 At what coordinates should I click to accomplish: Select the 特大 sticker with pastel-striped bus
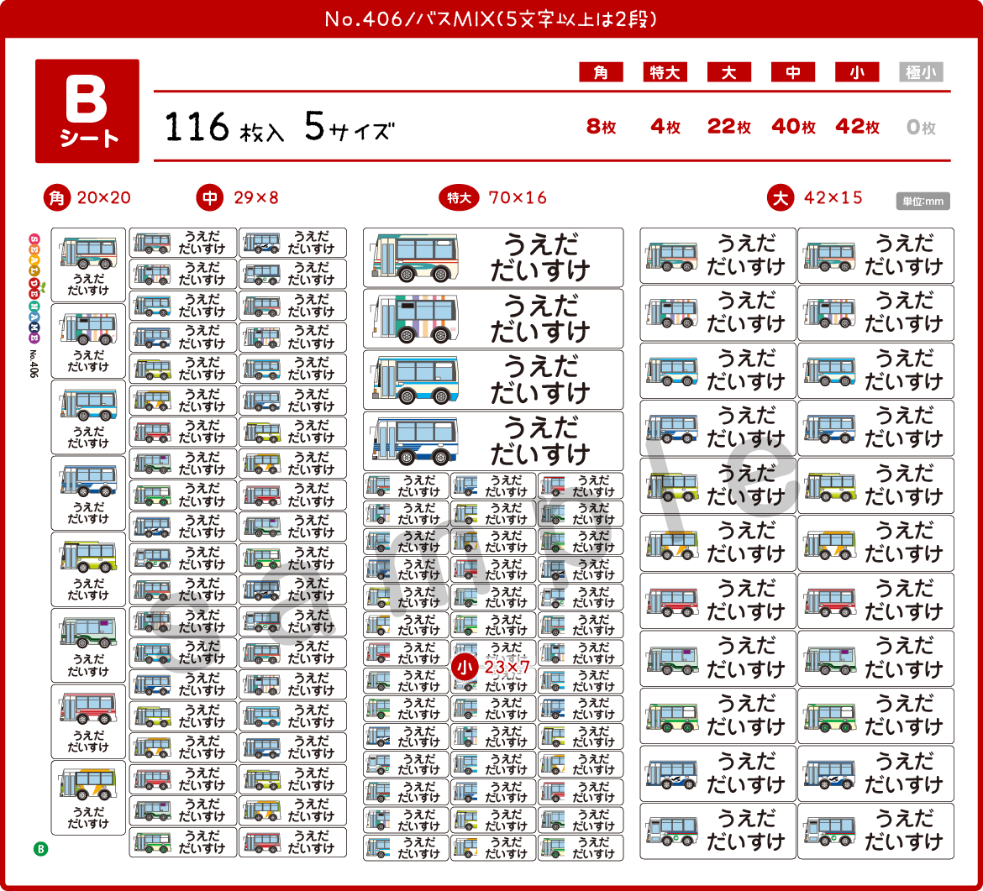(493, 318)
